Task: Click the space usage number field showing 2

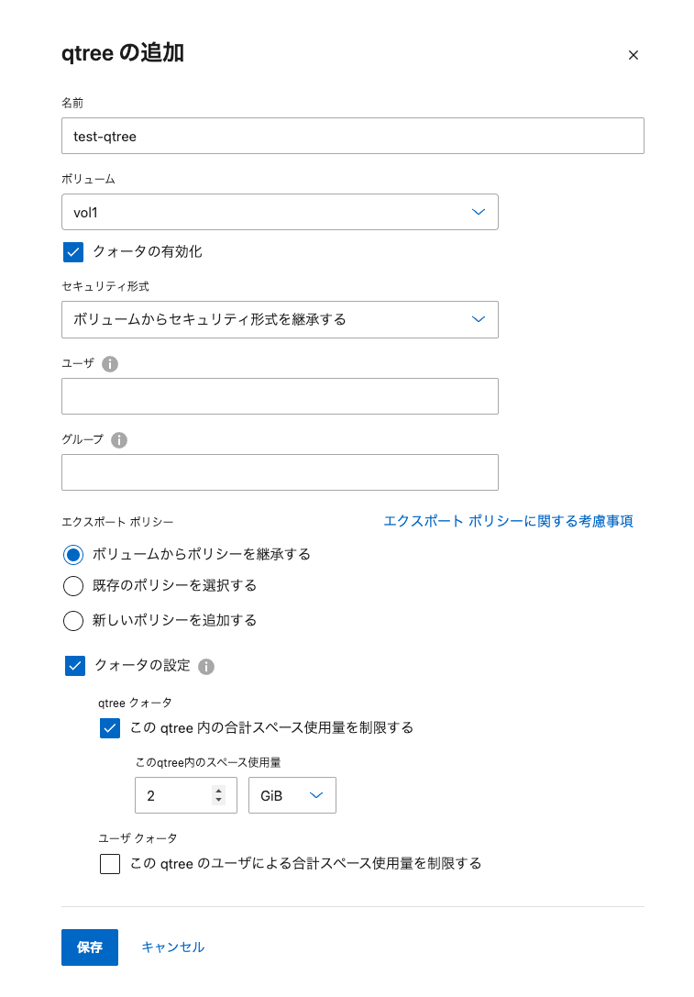Action: tap(185, 795)
